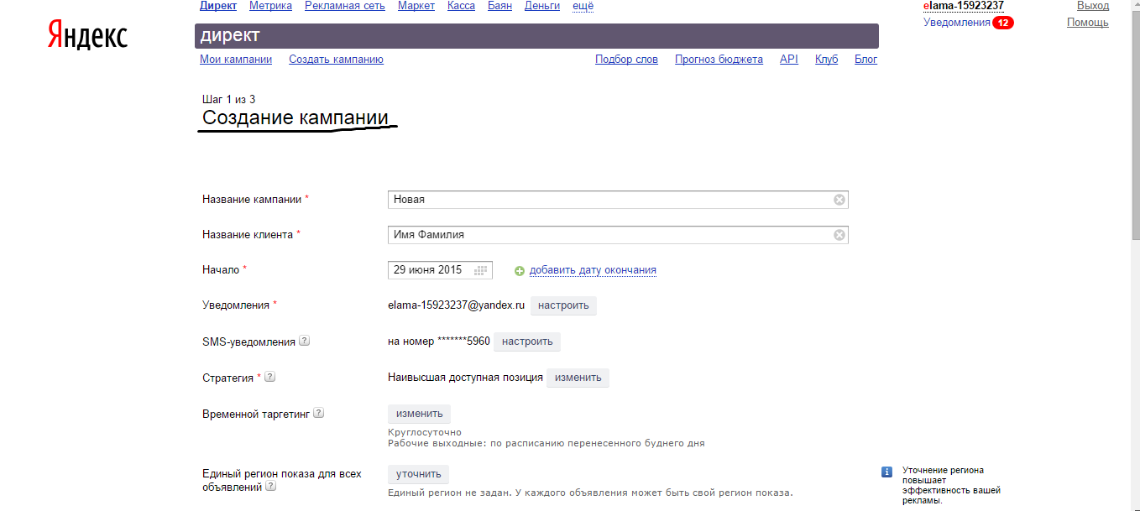
Task: Click добавить дату окончания link
Action: point(593,270)
